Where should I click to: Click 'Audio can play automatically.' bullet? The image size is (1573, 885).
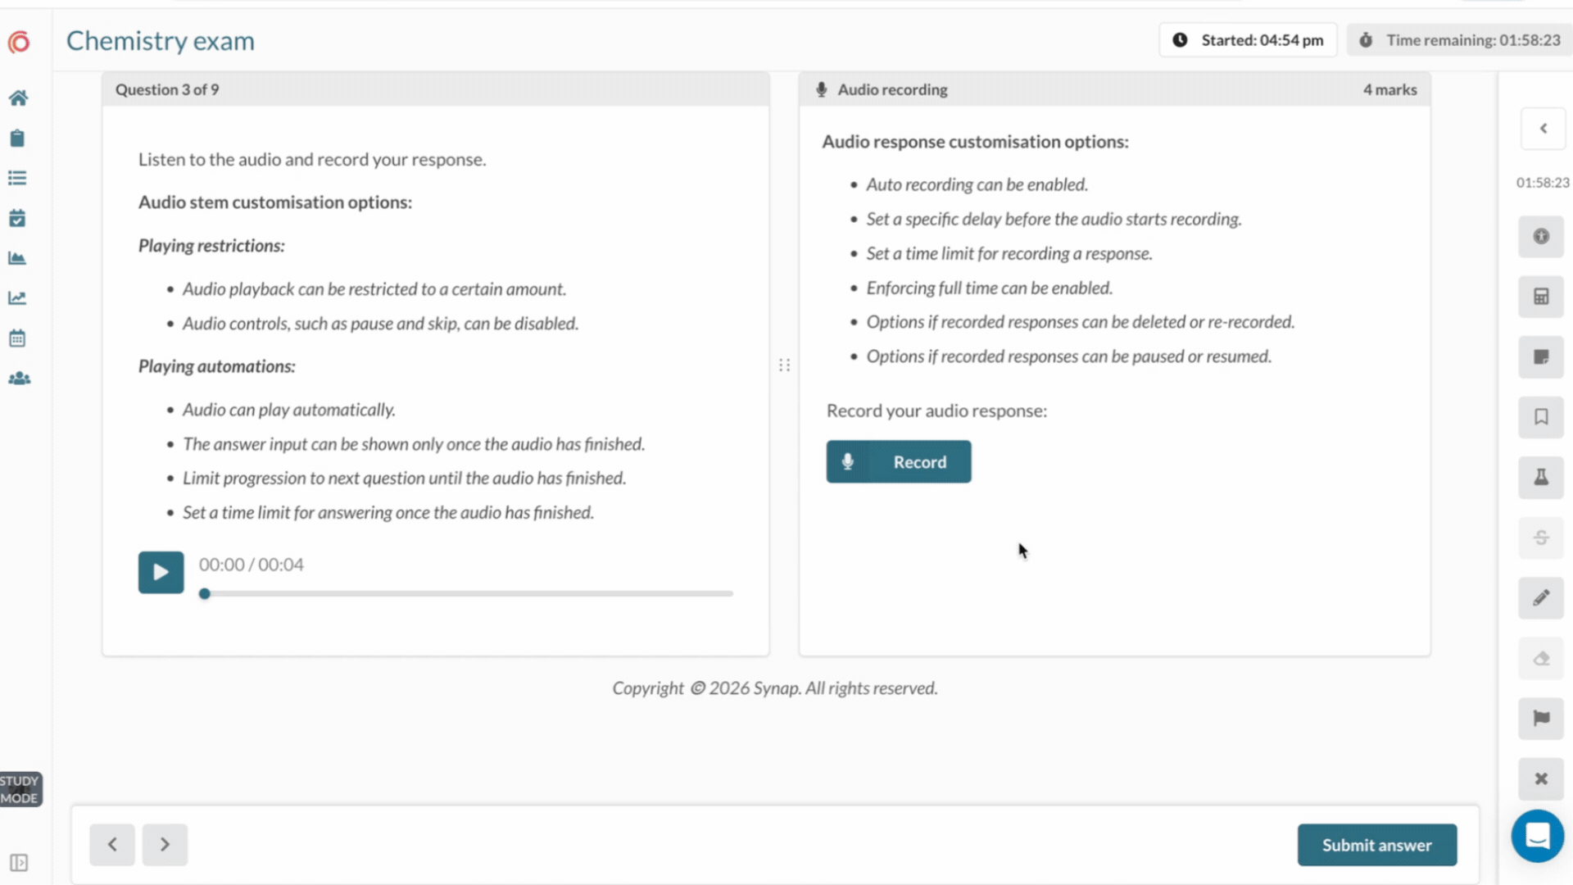pyautogui.click(x=289, y=410)
